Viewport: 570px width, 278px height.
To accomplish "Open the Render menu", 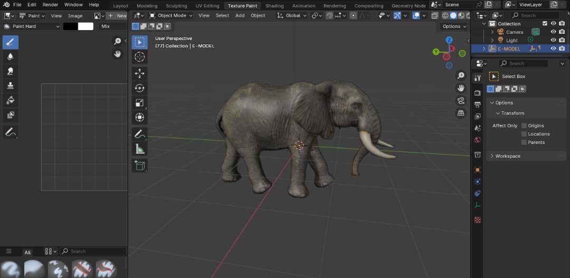I will (50, 5).
